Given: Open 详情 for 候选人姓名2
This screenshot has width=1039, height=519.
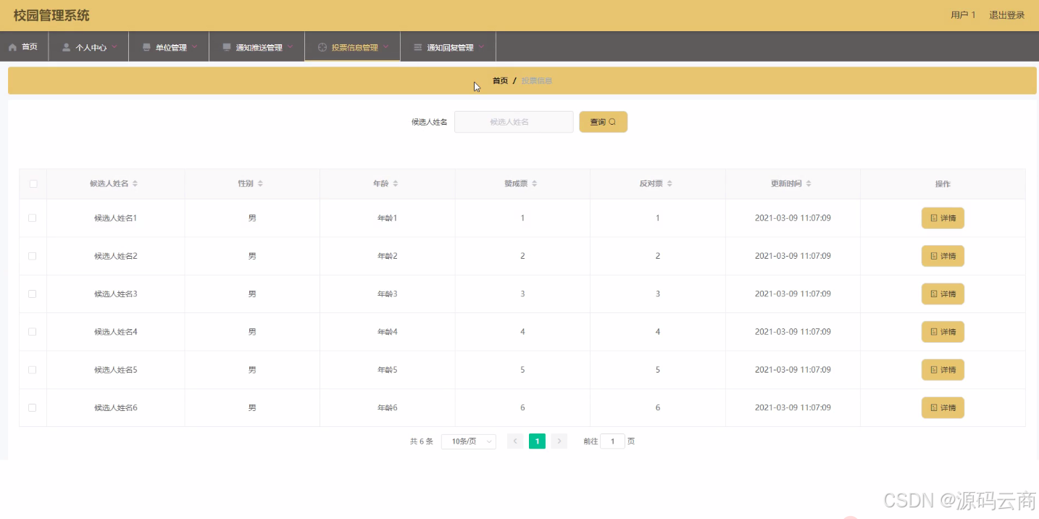Looking at the screenshot, I should (x=943, y=256).
